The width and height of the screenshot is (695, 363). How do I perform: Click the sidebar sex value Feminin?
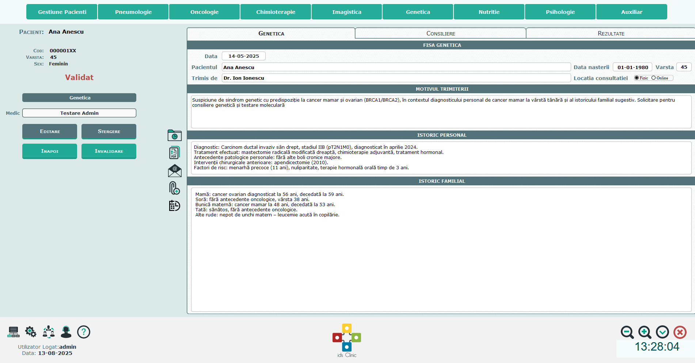click(x=58, y=64)
